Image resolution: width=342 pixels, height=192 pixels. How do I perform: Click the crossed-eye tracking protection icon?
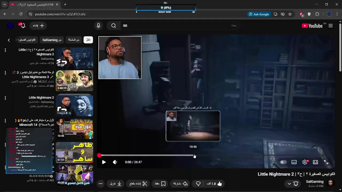pyautogui.click(x=283, y=14)
